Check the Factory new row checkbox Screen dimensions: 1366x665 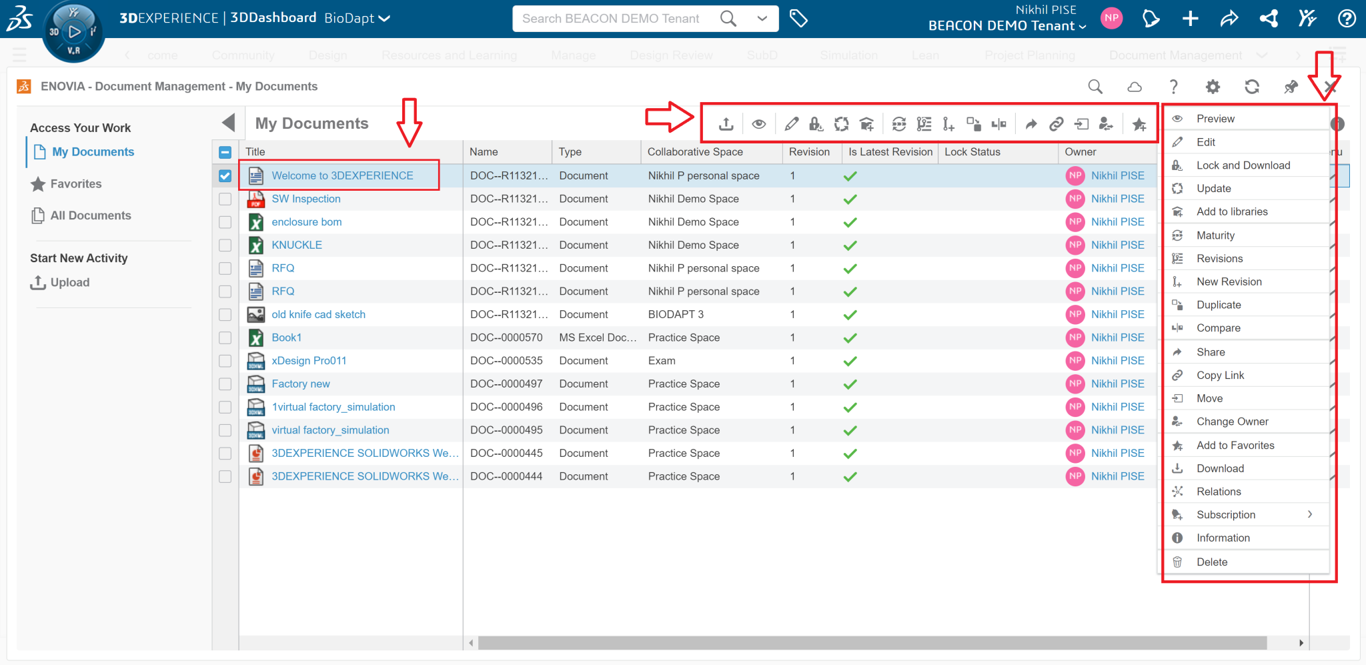click(x=225, y=384)
